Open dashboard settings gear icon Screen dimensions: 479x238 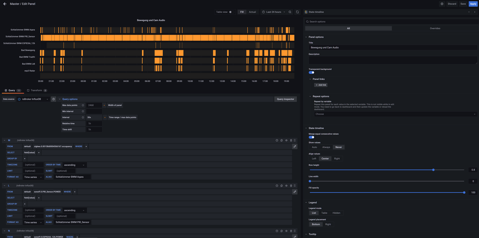click(442, 4)
